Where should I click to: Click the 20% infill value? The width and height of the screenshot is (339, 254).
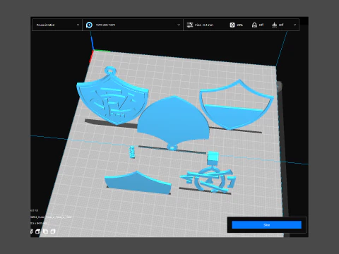tap(240, 25)
